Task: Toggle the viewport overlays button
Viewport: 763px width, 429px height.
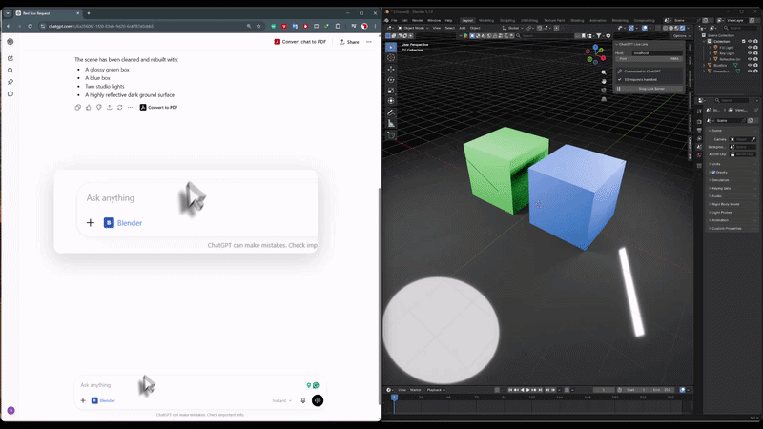Action: [x=645, y=29]
